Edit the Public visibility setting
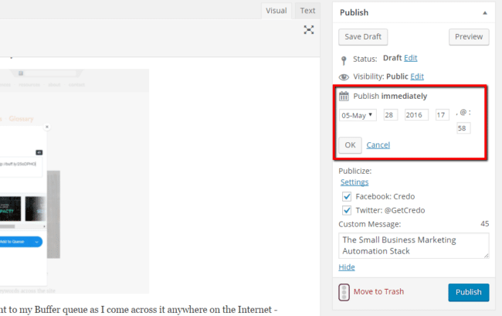 tap(417, 76)
